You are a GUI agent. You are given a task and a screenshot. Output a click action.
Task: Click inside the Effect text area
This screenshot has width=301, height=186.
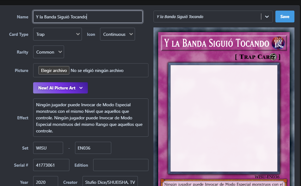[x=91, y=118]
